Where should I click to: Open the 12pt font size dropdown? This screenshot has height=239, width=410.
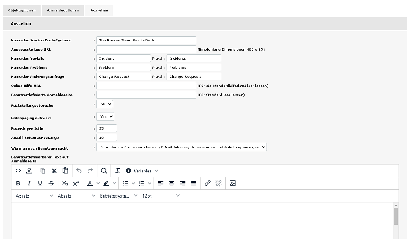tap(160, 196)
